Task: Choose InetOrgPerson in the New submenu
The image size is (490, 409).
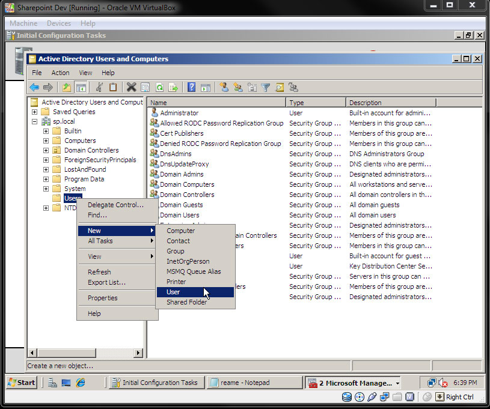Action: coord(195,261)
